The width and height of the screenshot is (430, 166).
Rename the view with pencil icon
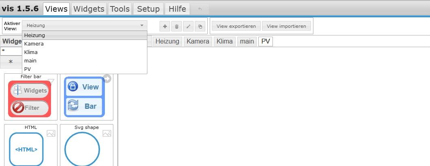tap(188, 27)
